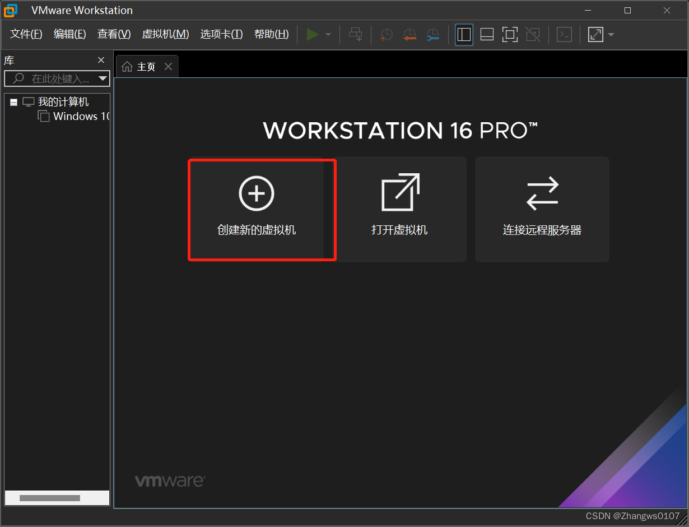Open the library search dropdown arrow
Image resolution: width=689 pixels, height=527 pixels.
pyautogui.click(x=103, y=78)
